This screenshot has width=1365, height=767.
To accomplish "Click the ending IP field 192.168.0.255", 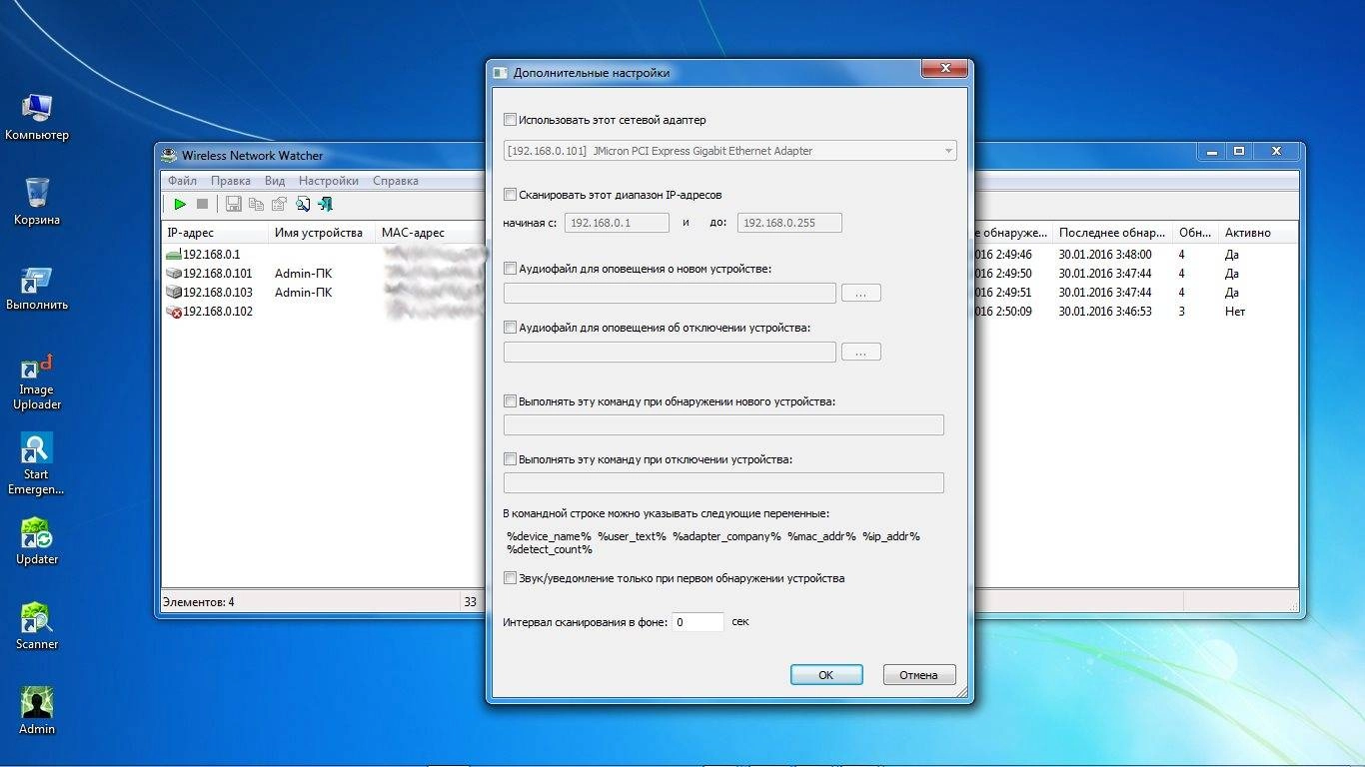I will (x=789, y=223).
